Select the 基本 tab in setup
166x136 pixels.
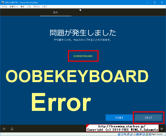[x=56, y=12]
